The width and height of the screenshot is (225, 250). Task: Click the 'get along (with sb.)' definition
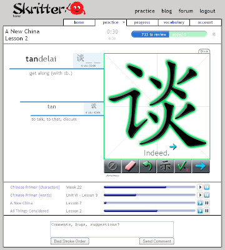pos(51,73)
